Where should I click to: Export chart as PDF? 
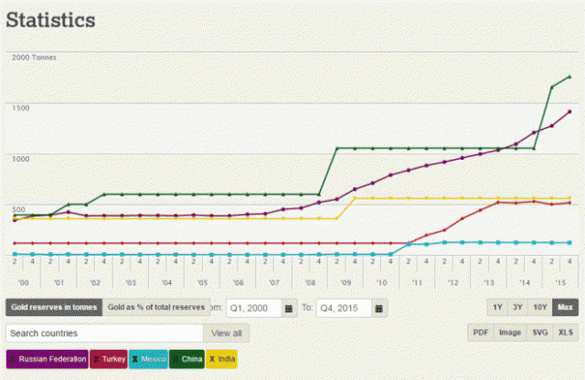click(x=481, y=332)
